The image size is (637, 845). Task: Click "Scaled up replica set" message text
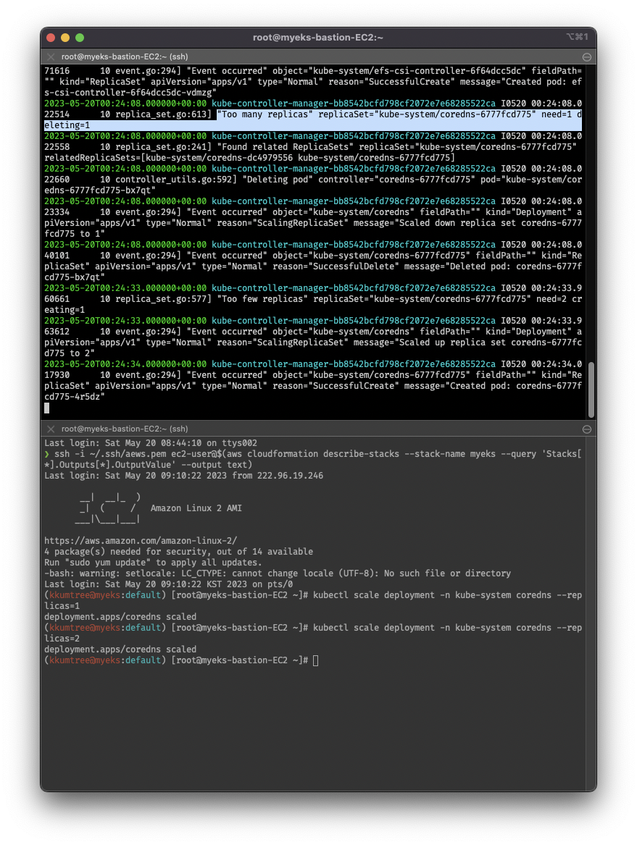(x=455, y=342)
